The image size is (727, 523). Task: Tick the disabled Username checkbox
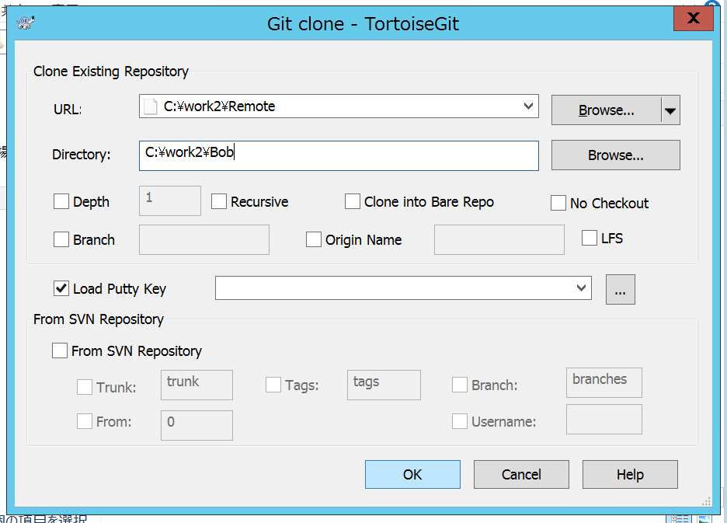pos(460,421)
